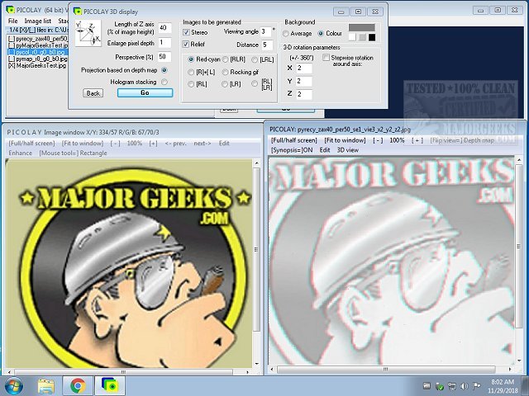Choose [RLR] output mode

click(x=226, y=59)
